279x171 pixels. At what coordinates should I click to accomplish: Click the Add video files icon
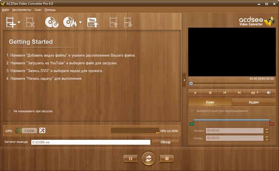(x=11, y=22)
